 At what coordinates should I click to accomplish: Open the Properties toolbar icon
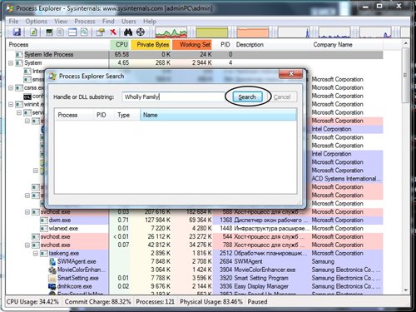coord(100,32)
